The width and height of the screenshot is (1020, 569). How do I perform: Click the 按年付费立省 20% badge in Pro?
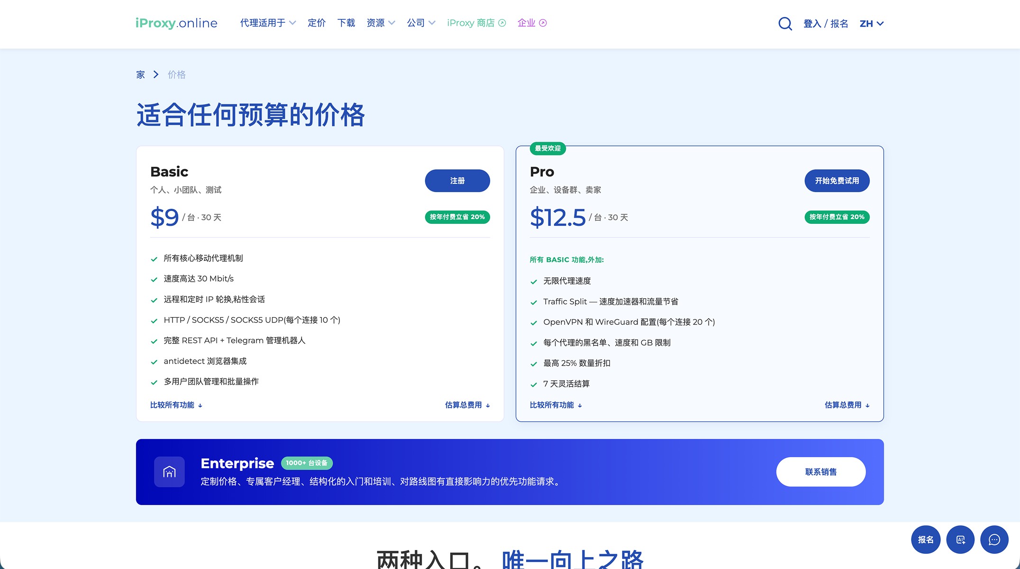(837, 217)
